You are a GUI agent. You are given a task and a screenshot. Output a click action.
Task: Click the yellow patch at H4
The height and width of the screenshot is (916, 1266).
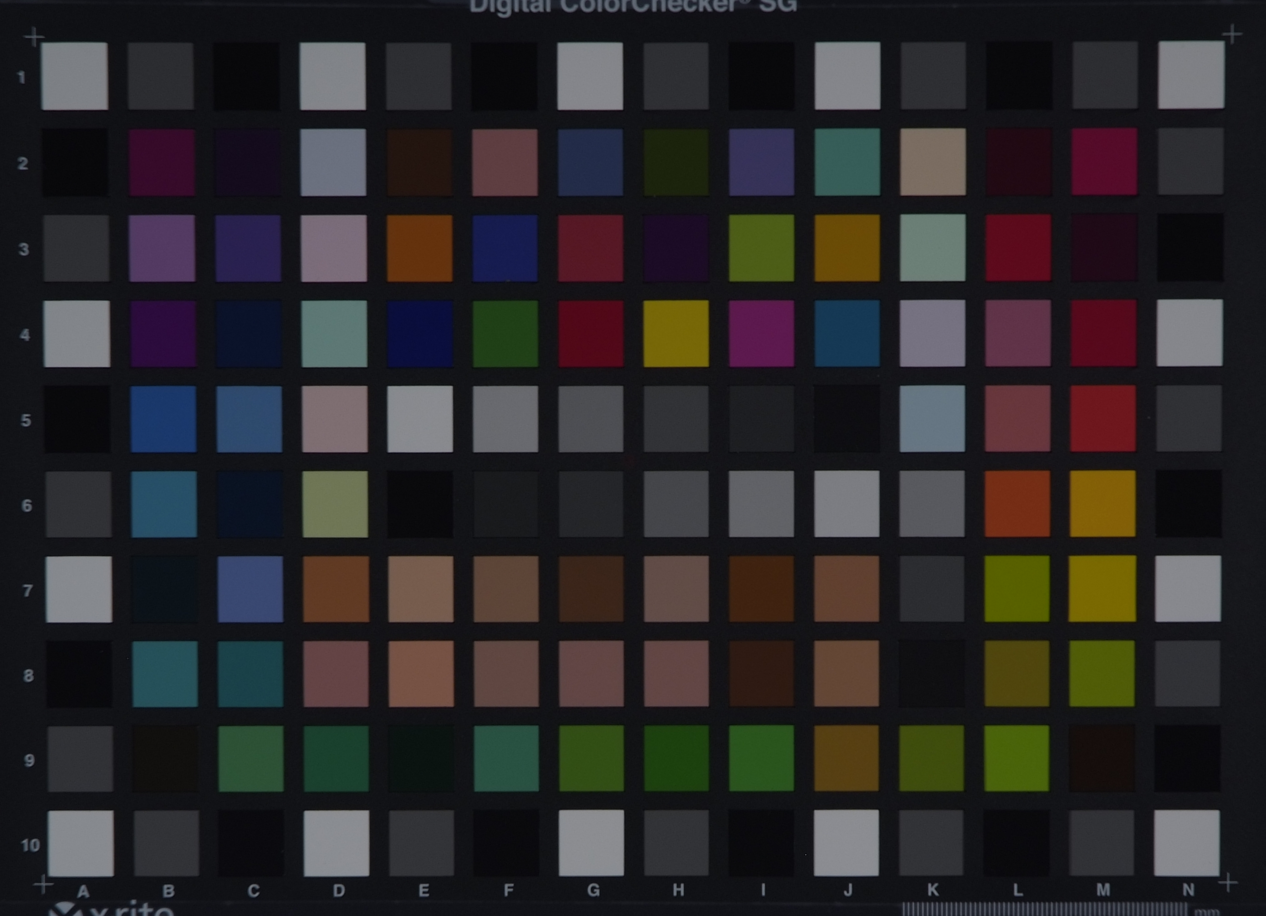(676, 333)
